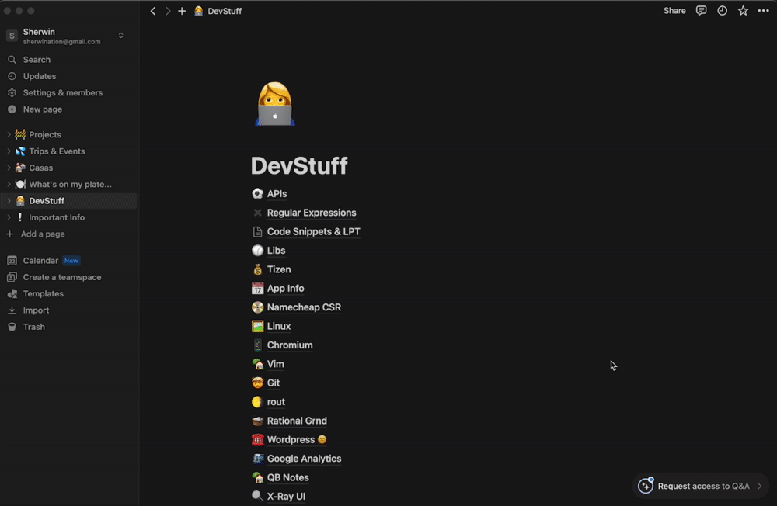Click the DevStuff page emoji icon
777x506 pixels.
point(275,104)
